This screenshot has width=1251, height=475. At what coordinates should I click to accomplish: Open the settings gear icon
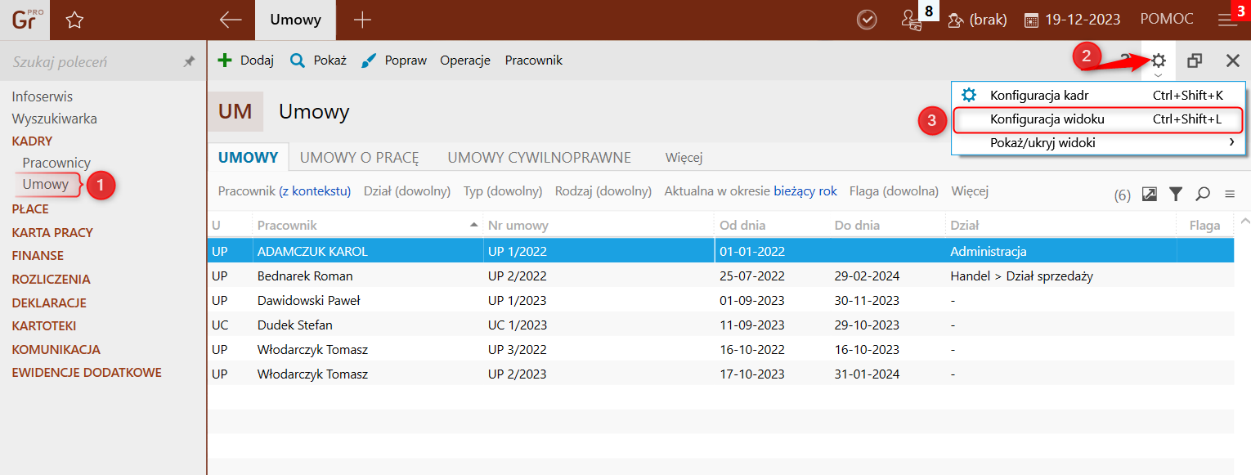coord(1159,60)
